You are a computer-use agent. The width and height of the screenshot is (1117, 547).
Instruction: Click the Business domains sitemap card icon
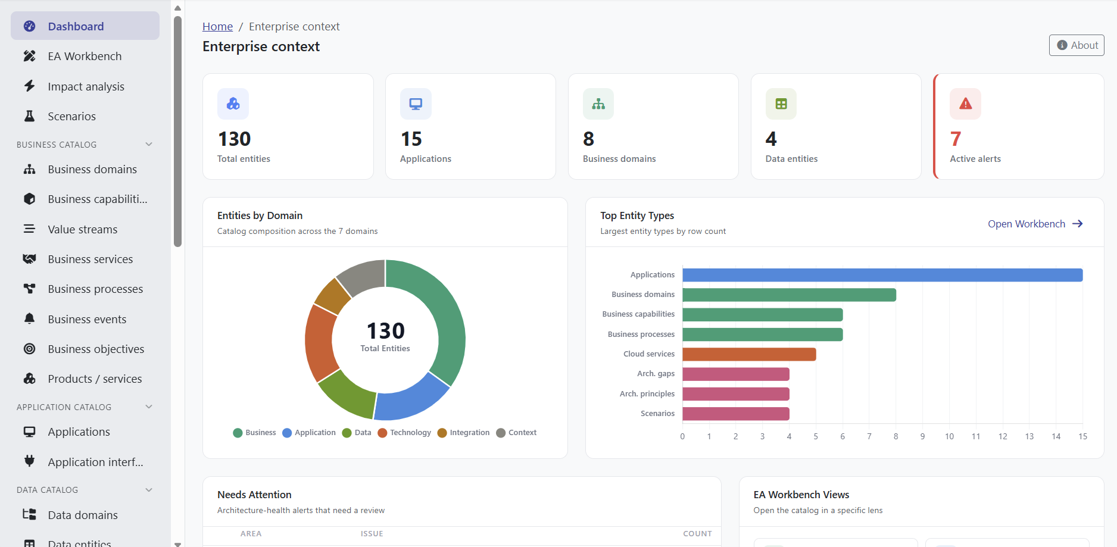598,104
